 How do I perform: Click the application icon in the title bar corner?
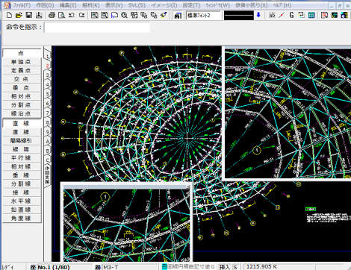click(7, 5)
